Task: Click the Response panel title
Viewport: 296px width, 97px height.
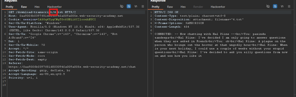Action: click(x=158, y=1)
